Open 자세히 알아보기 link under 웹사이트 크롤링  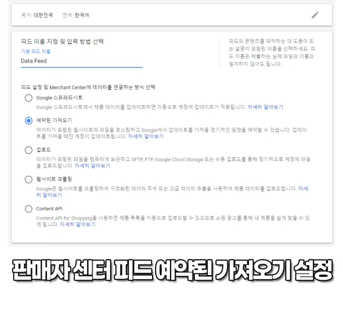(303, 189)
